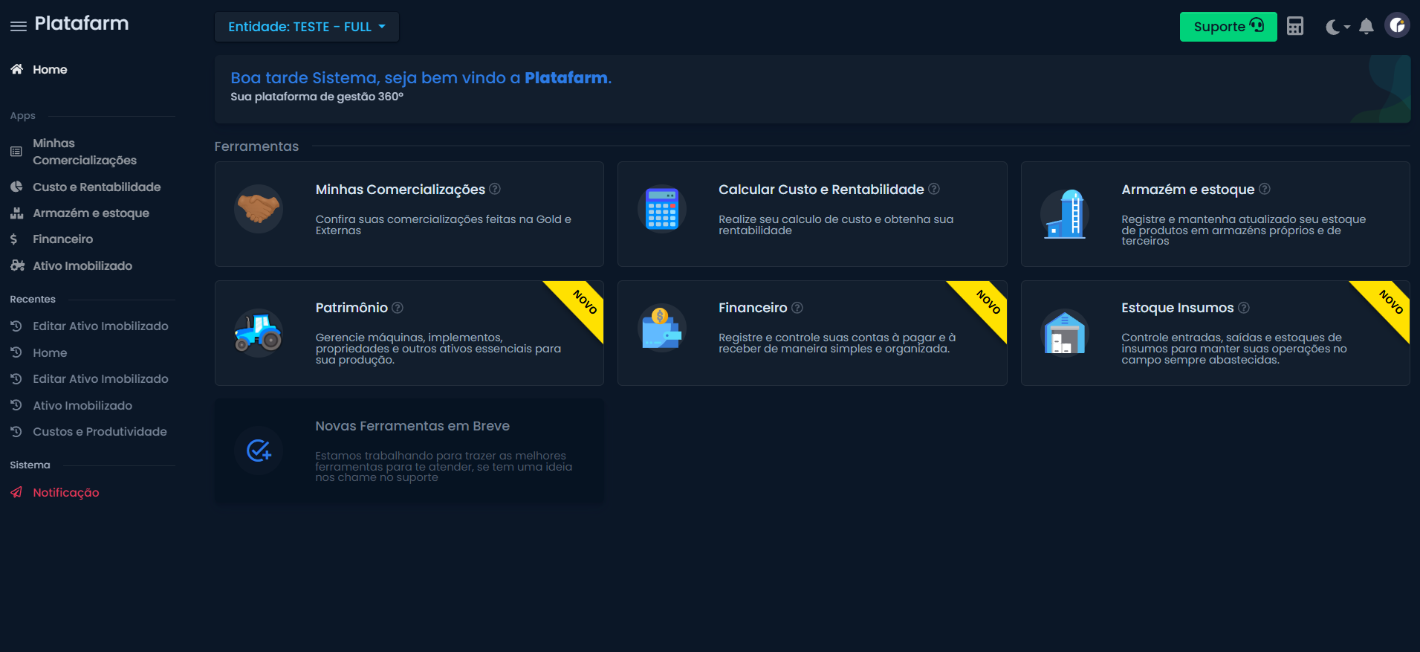This screenshot has width=1420, height=652.
Task: Open the user profile avatar
Action: click(1397, 26)
